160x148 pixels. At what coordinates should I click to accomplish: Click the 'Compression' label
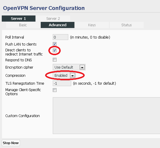(15, 76)
